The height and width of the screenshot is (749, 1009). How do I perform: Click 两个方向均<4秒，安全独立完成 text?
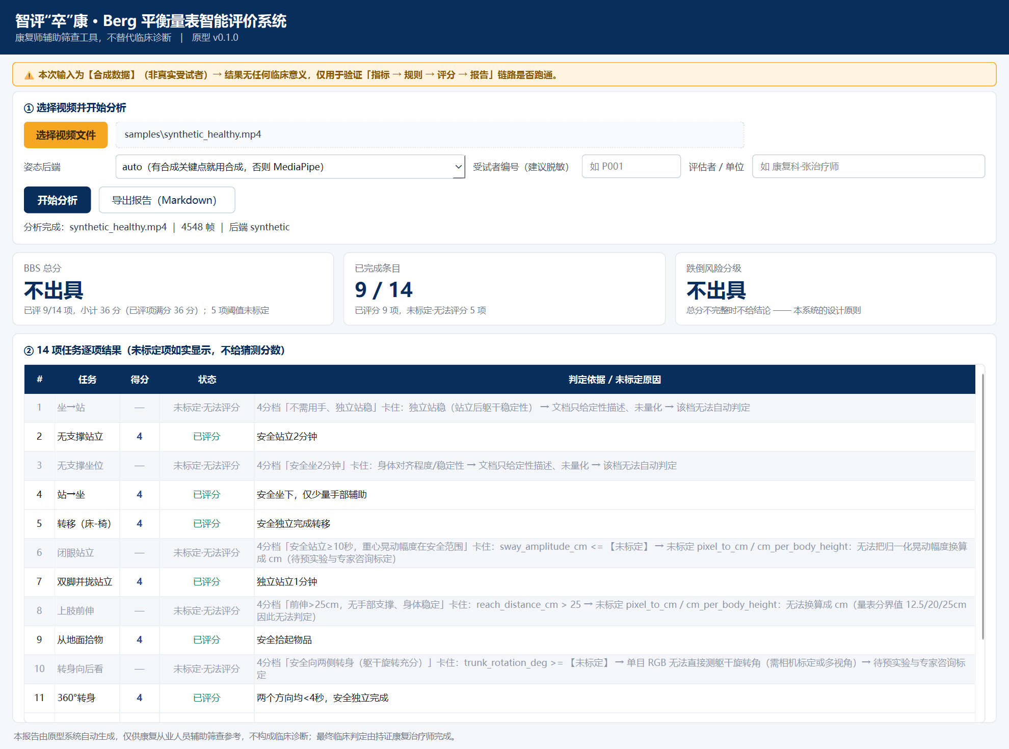tap(323, 698)
